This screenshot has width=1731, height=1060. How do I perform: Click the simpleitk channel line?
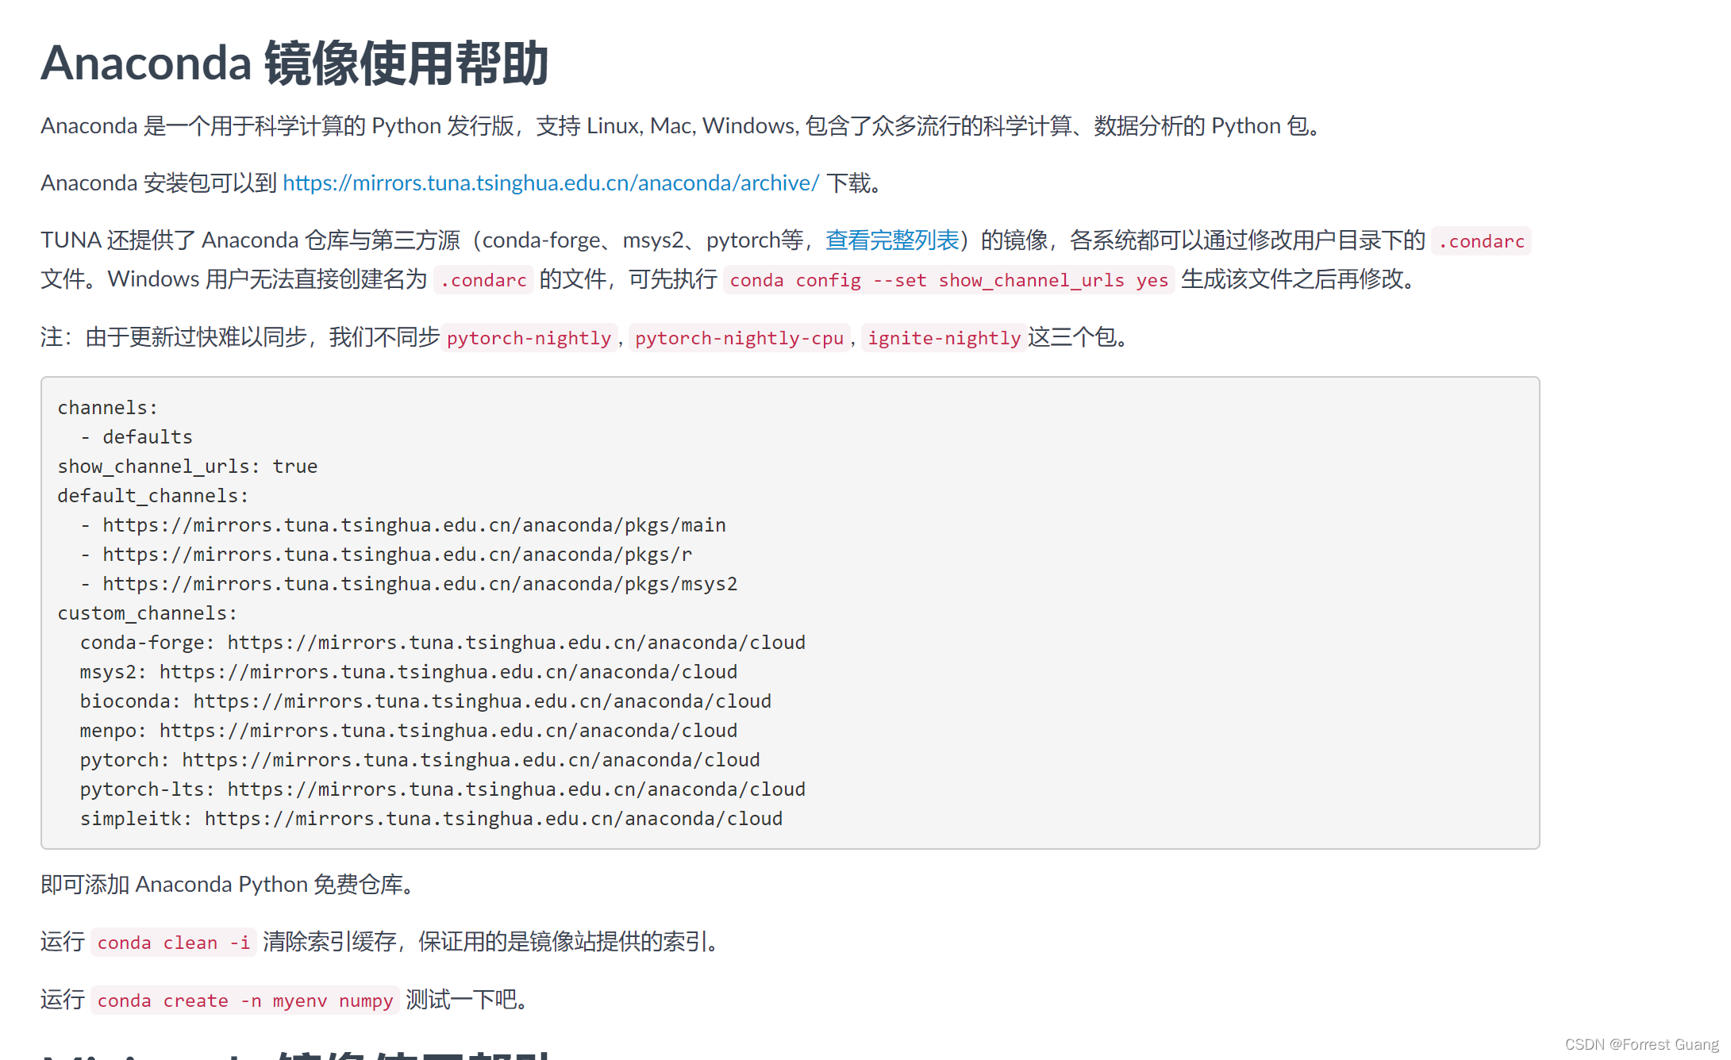[431, 819]
